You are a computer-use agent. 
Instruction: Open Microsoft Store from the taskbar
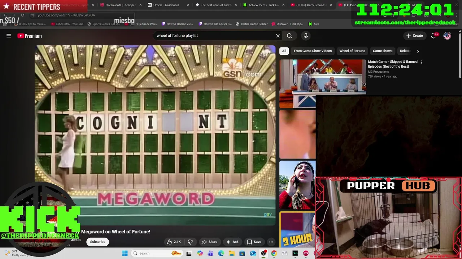[x=242, y=253]
